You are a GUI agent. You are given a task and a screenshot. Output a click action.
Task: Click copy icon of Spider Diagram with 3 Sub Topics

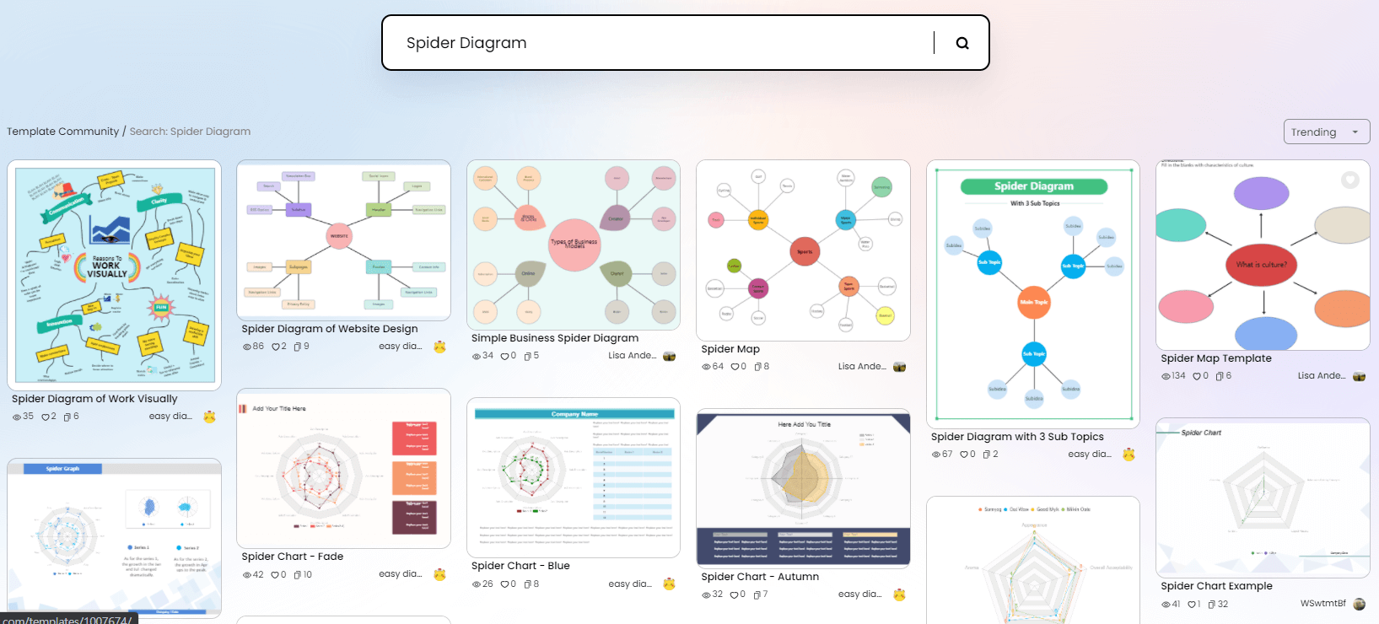pyautogui.click(x=987, y=455)
